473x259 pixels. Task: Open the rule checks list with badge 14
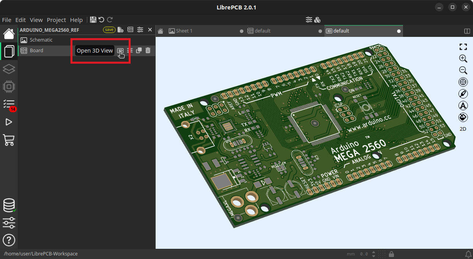click(9, 104)
